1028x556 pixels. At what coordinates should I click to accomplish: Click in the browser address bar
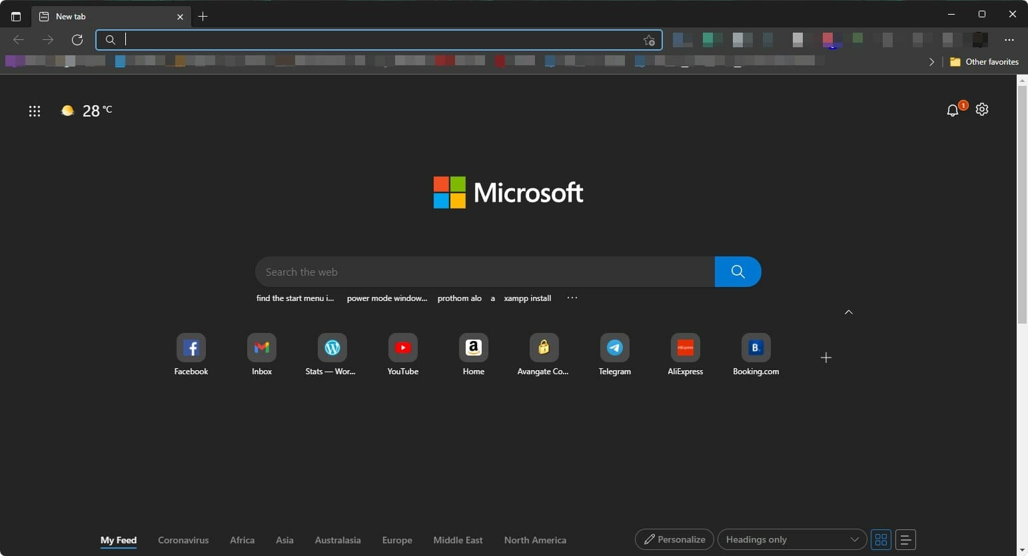point(379,40)
